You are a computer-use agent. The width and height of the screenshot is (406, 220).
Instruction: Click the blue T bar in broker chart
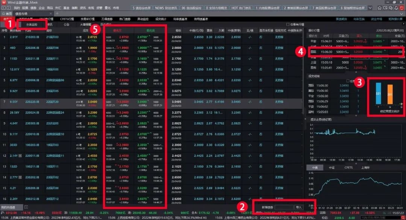pyautogui.click(x=378, y=94)
